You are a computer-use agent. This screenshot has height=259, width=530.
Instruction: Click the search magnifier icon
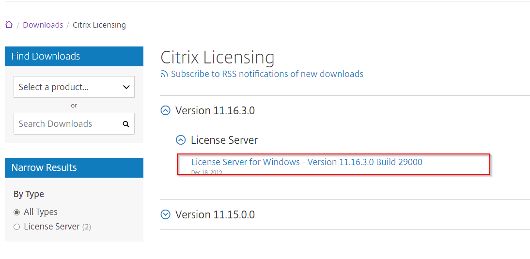(126, 124)
